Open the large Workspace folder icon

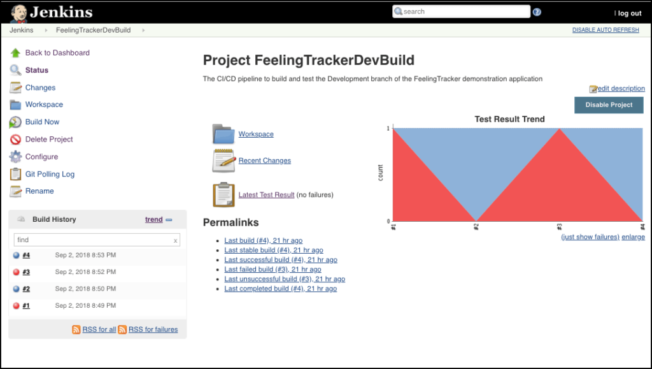tap(223, 134)
